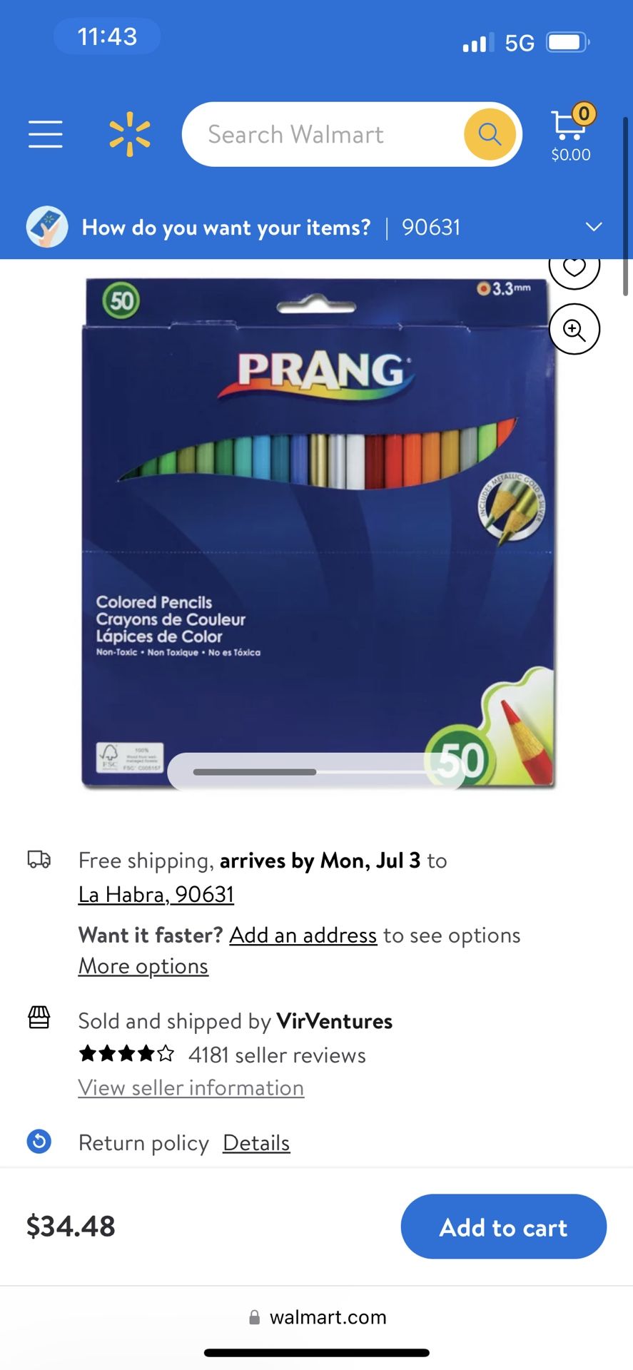Open return policy "Details" link
Screen dimensions: 633x1370
coord(256,1142)
